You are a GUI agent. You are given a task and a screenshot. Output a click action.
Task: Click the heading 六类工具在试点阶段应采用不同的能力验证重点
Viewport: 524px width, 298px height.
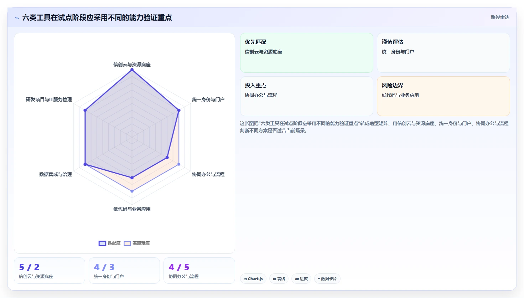pyautogui.click(x=97, y=17)
